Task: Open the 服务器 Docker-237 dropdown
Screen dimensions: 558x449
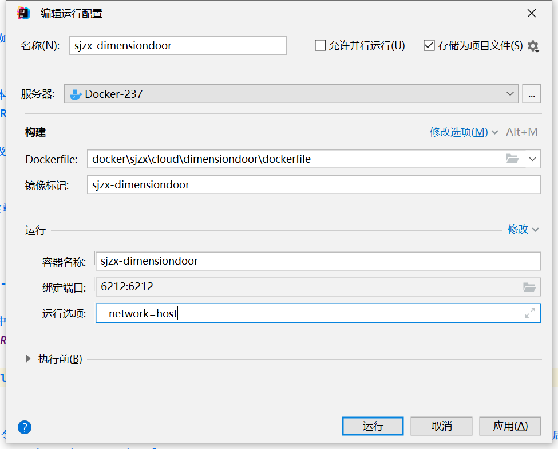Action: click(x=510, y=94)
